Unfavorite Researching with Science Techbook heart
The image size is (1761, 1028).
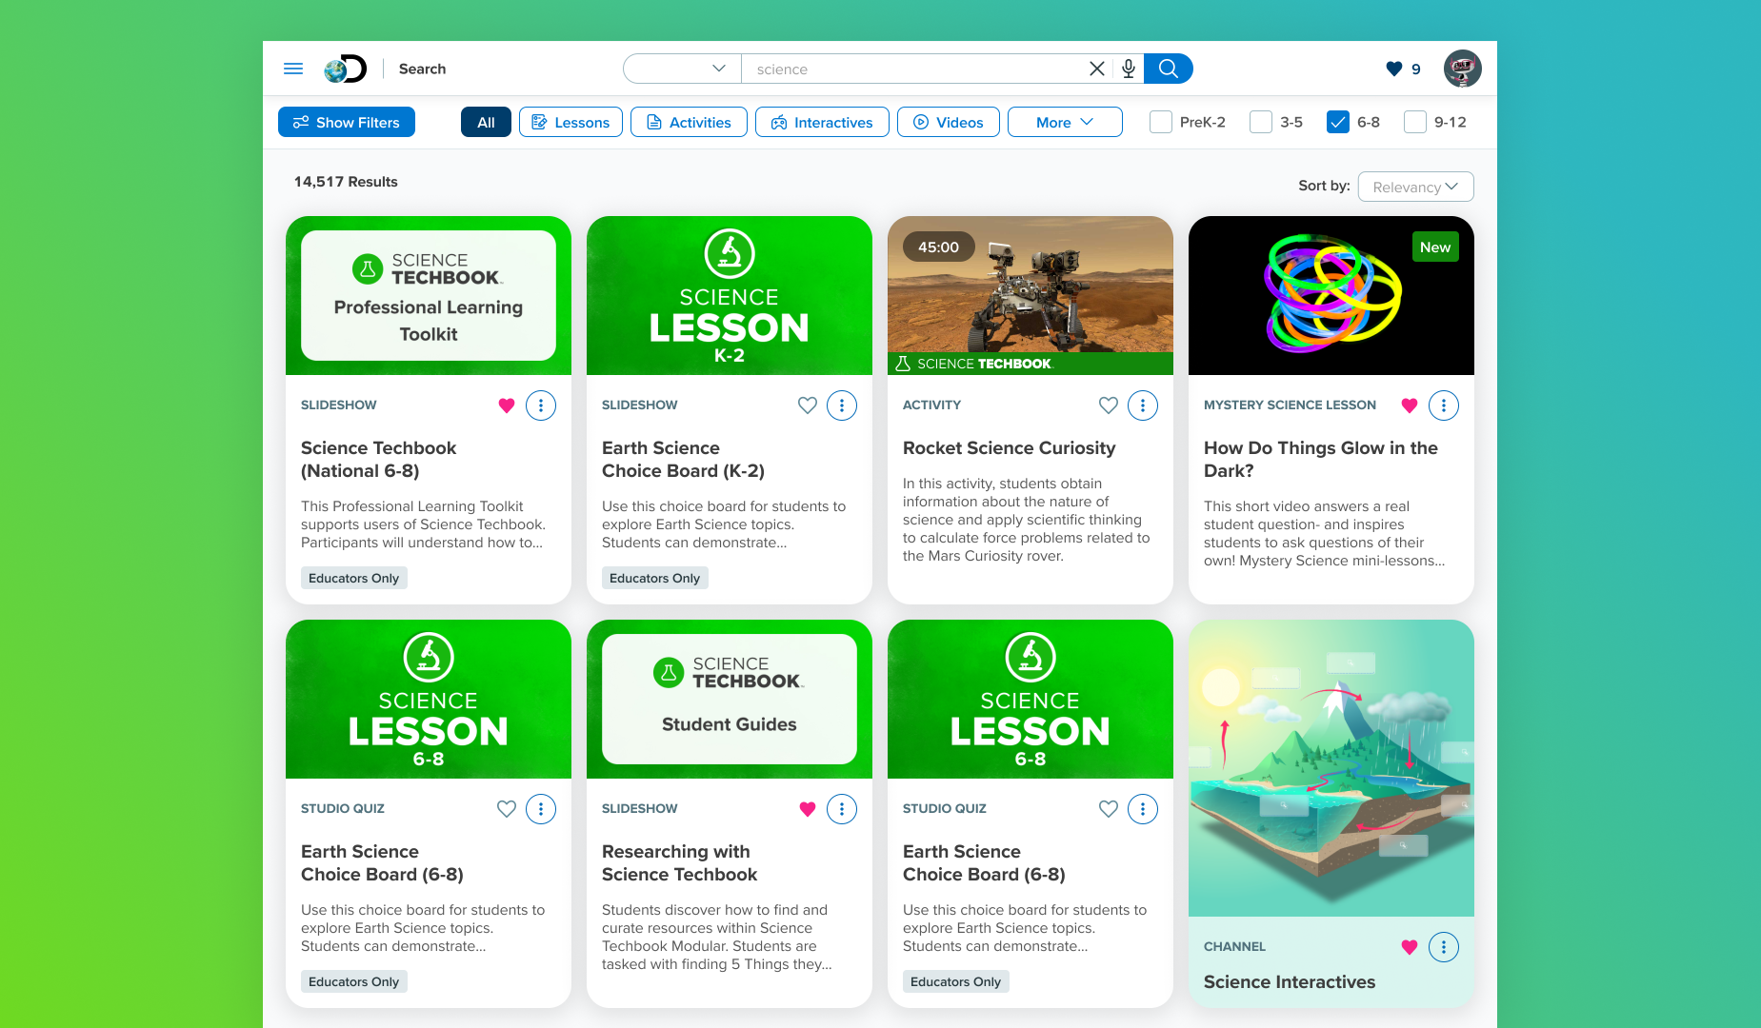808,809
